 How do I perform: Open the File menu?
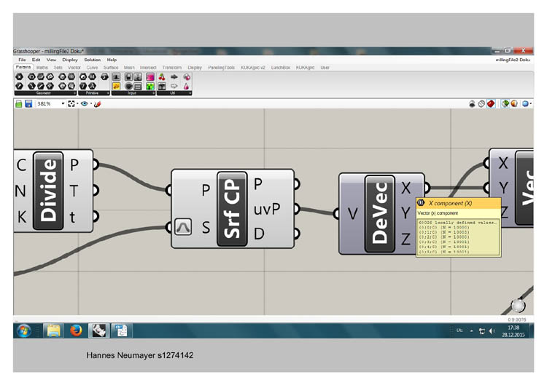pyautogui.click(x=22, y=60)
